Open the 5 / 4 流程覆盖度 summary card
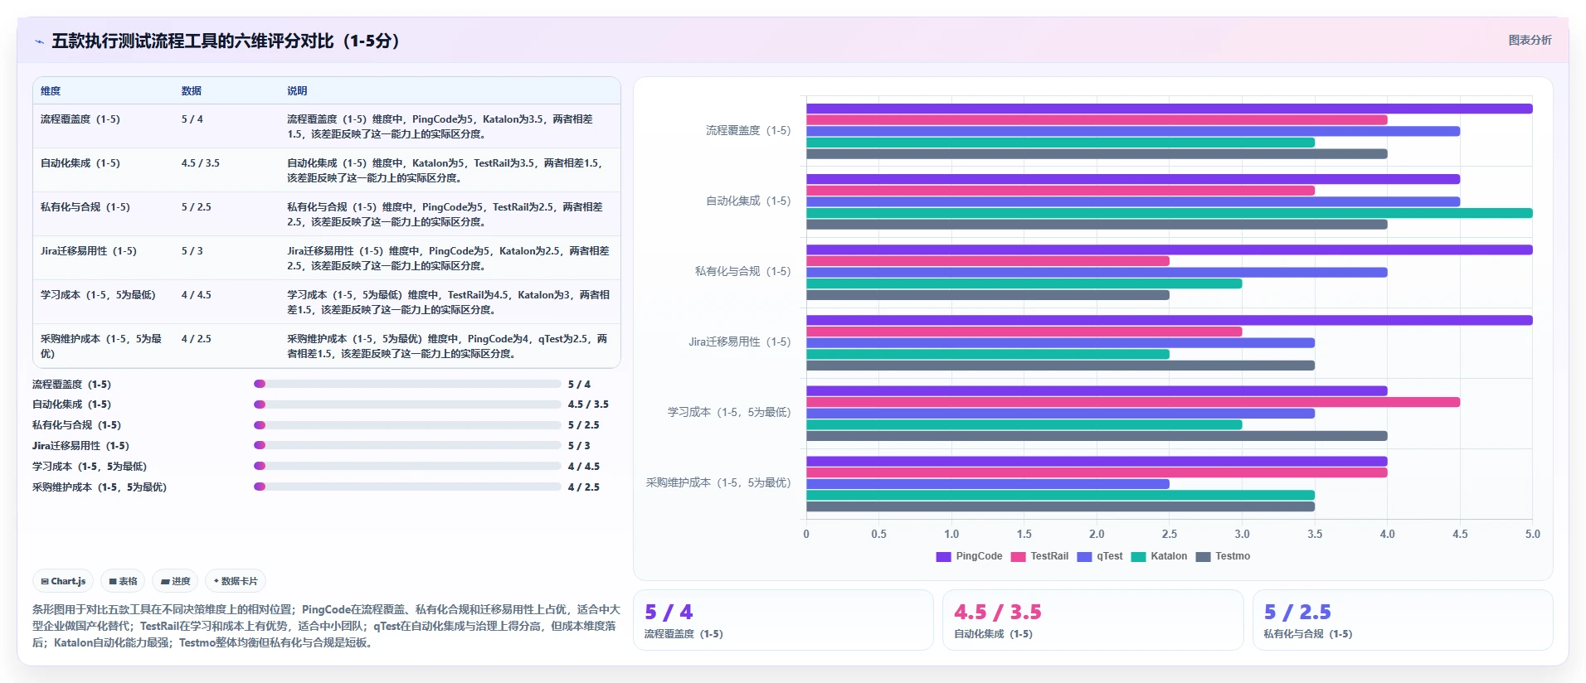The height and width of the screenshot is (683, 1586). [x=783, y=620]
